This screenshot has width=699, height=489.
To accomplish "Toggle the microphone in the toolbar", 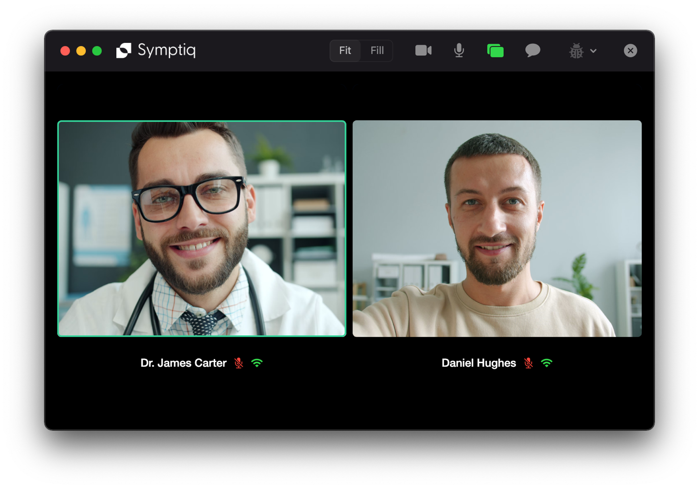I will tap(459, 50).
